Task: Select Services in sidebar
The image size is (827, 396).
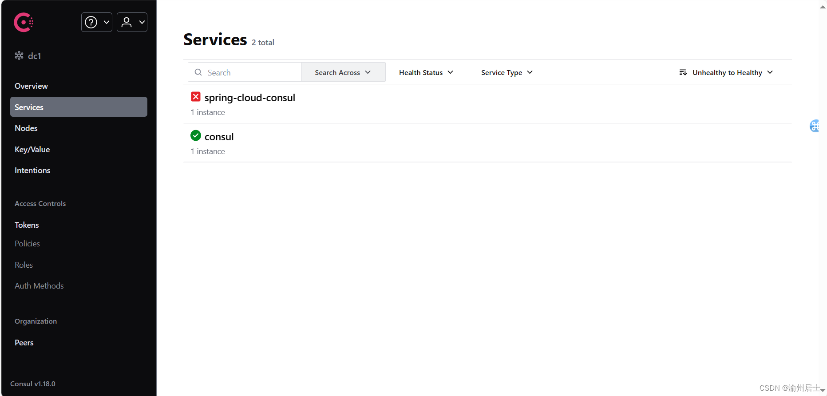Action: coord(79,107)
